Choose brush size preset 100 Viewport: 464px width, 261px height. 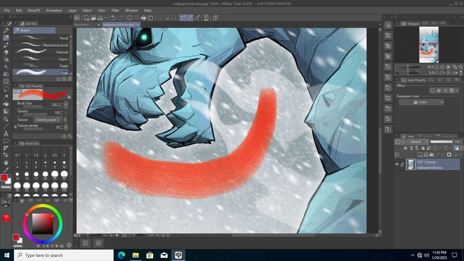click(x=64, y=188)
